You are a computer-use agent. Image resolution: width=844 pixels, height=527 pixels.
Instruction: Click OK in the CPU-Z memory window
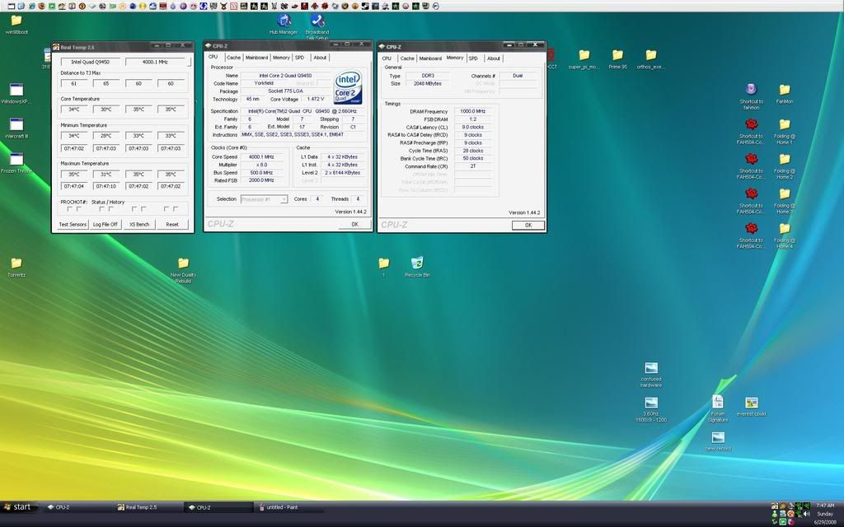pos(528,226)
